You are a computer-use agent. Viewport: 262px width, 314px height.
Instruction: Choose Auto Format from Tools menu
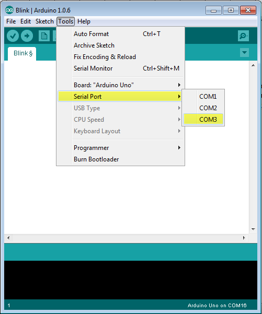(x=120, y=34)
